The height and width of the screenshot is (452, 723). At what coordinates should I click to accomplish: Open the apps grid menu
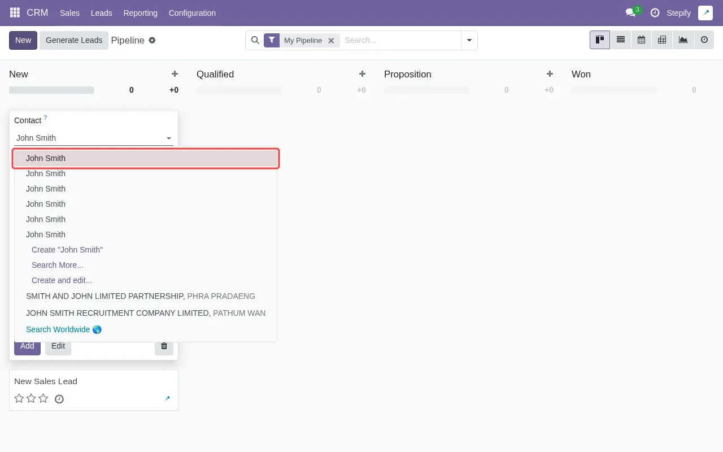pos(14,12)
